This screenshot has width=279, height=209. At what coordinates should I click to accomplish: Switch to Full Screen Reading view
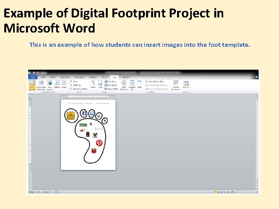(x=41, y=85)
